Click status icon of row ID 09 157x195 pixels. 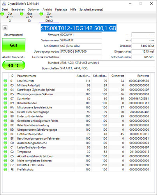click(x=5, y=103)
